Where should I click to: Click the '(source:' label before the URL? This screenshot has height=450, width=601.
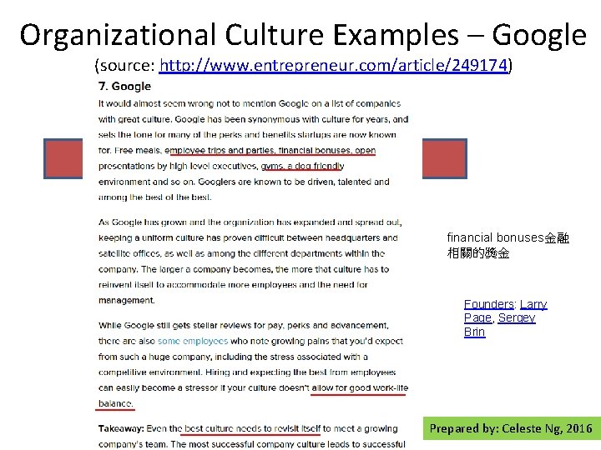click(x=125, y=66)
